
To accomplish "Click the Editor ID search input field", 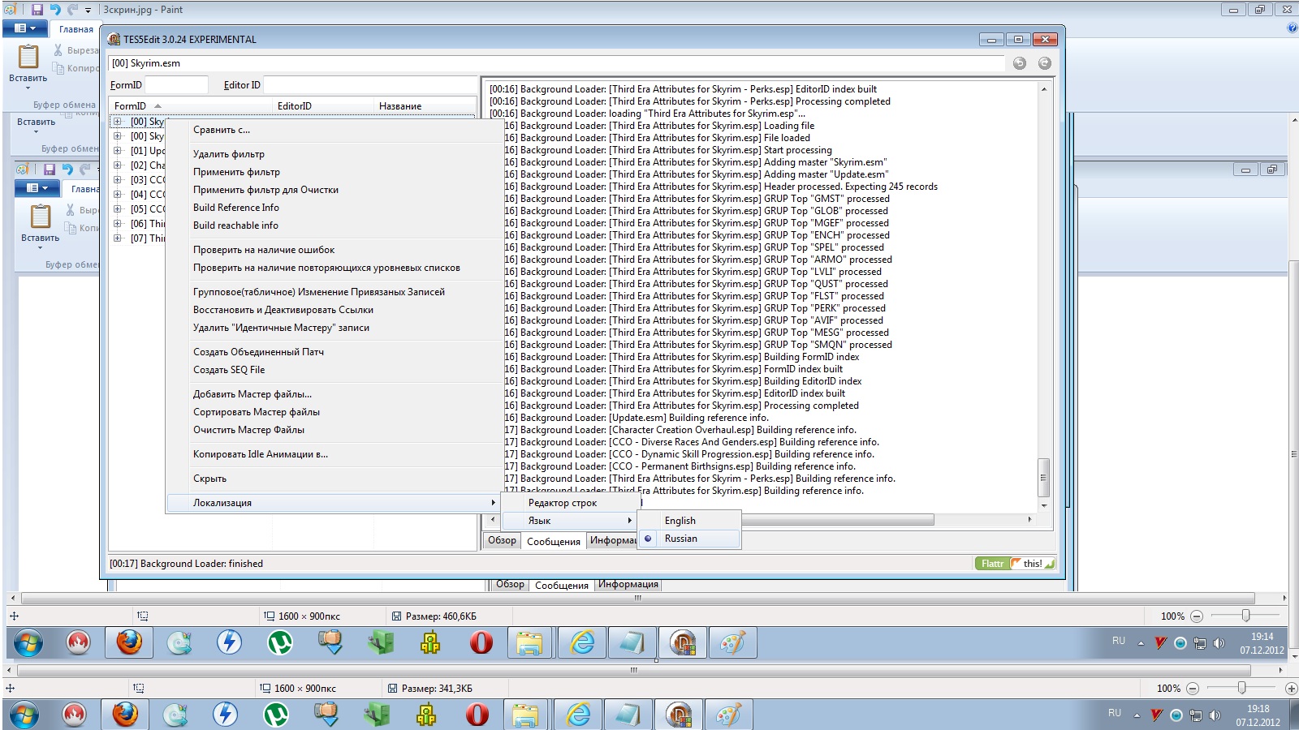I will point(371,85).
